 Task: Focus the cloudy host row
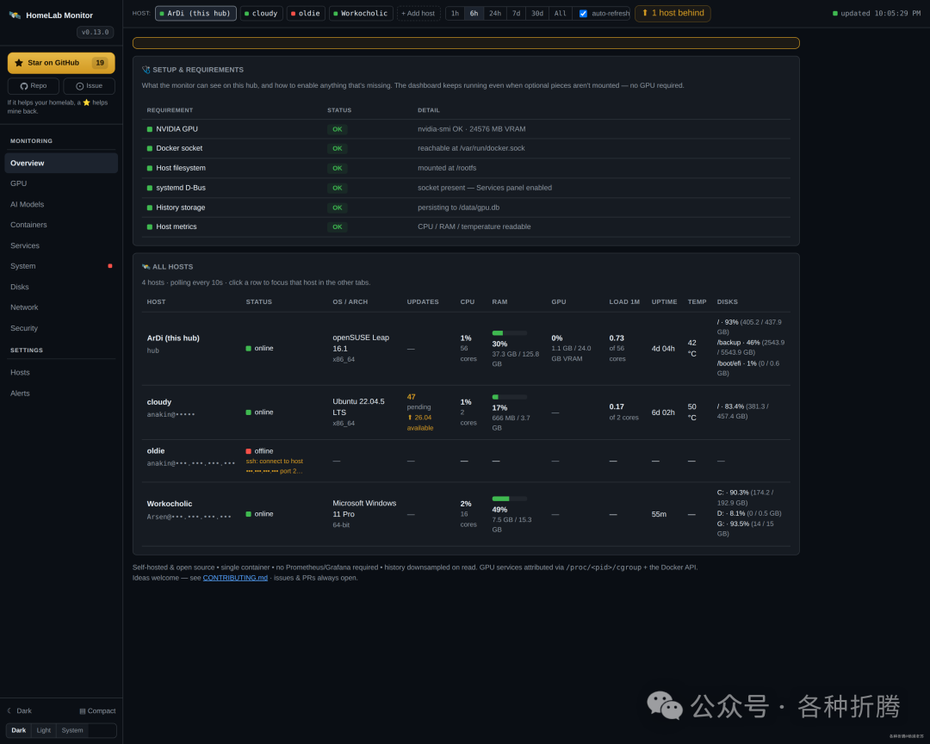pyautogui.click(x=466, y=412)
